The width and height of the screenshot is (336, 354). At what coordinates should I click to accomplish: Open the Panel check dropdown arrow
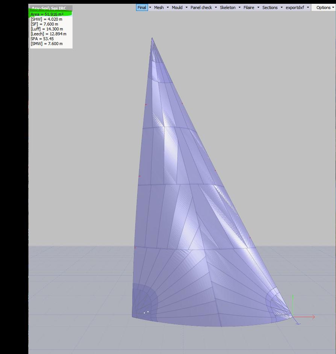216,8
